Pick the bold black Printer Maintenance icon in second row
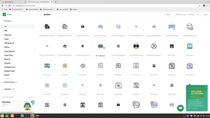 (x=136, y=46)
